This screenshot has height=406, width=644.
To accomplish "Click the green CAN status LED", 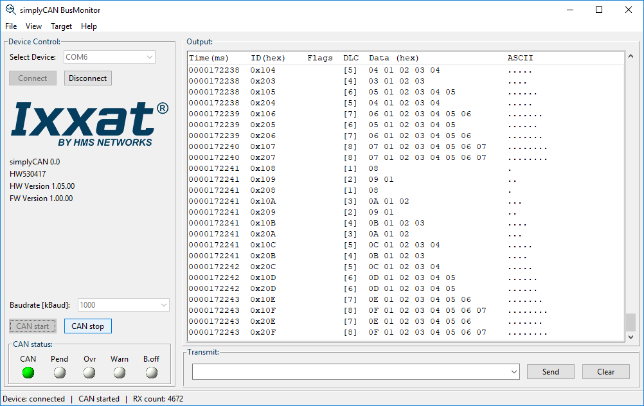I will 28,373.
